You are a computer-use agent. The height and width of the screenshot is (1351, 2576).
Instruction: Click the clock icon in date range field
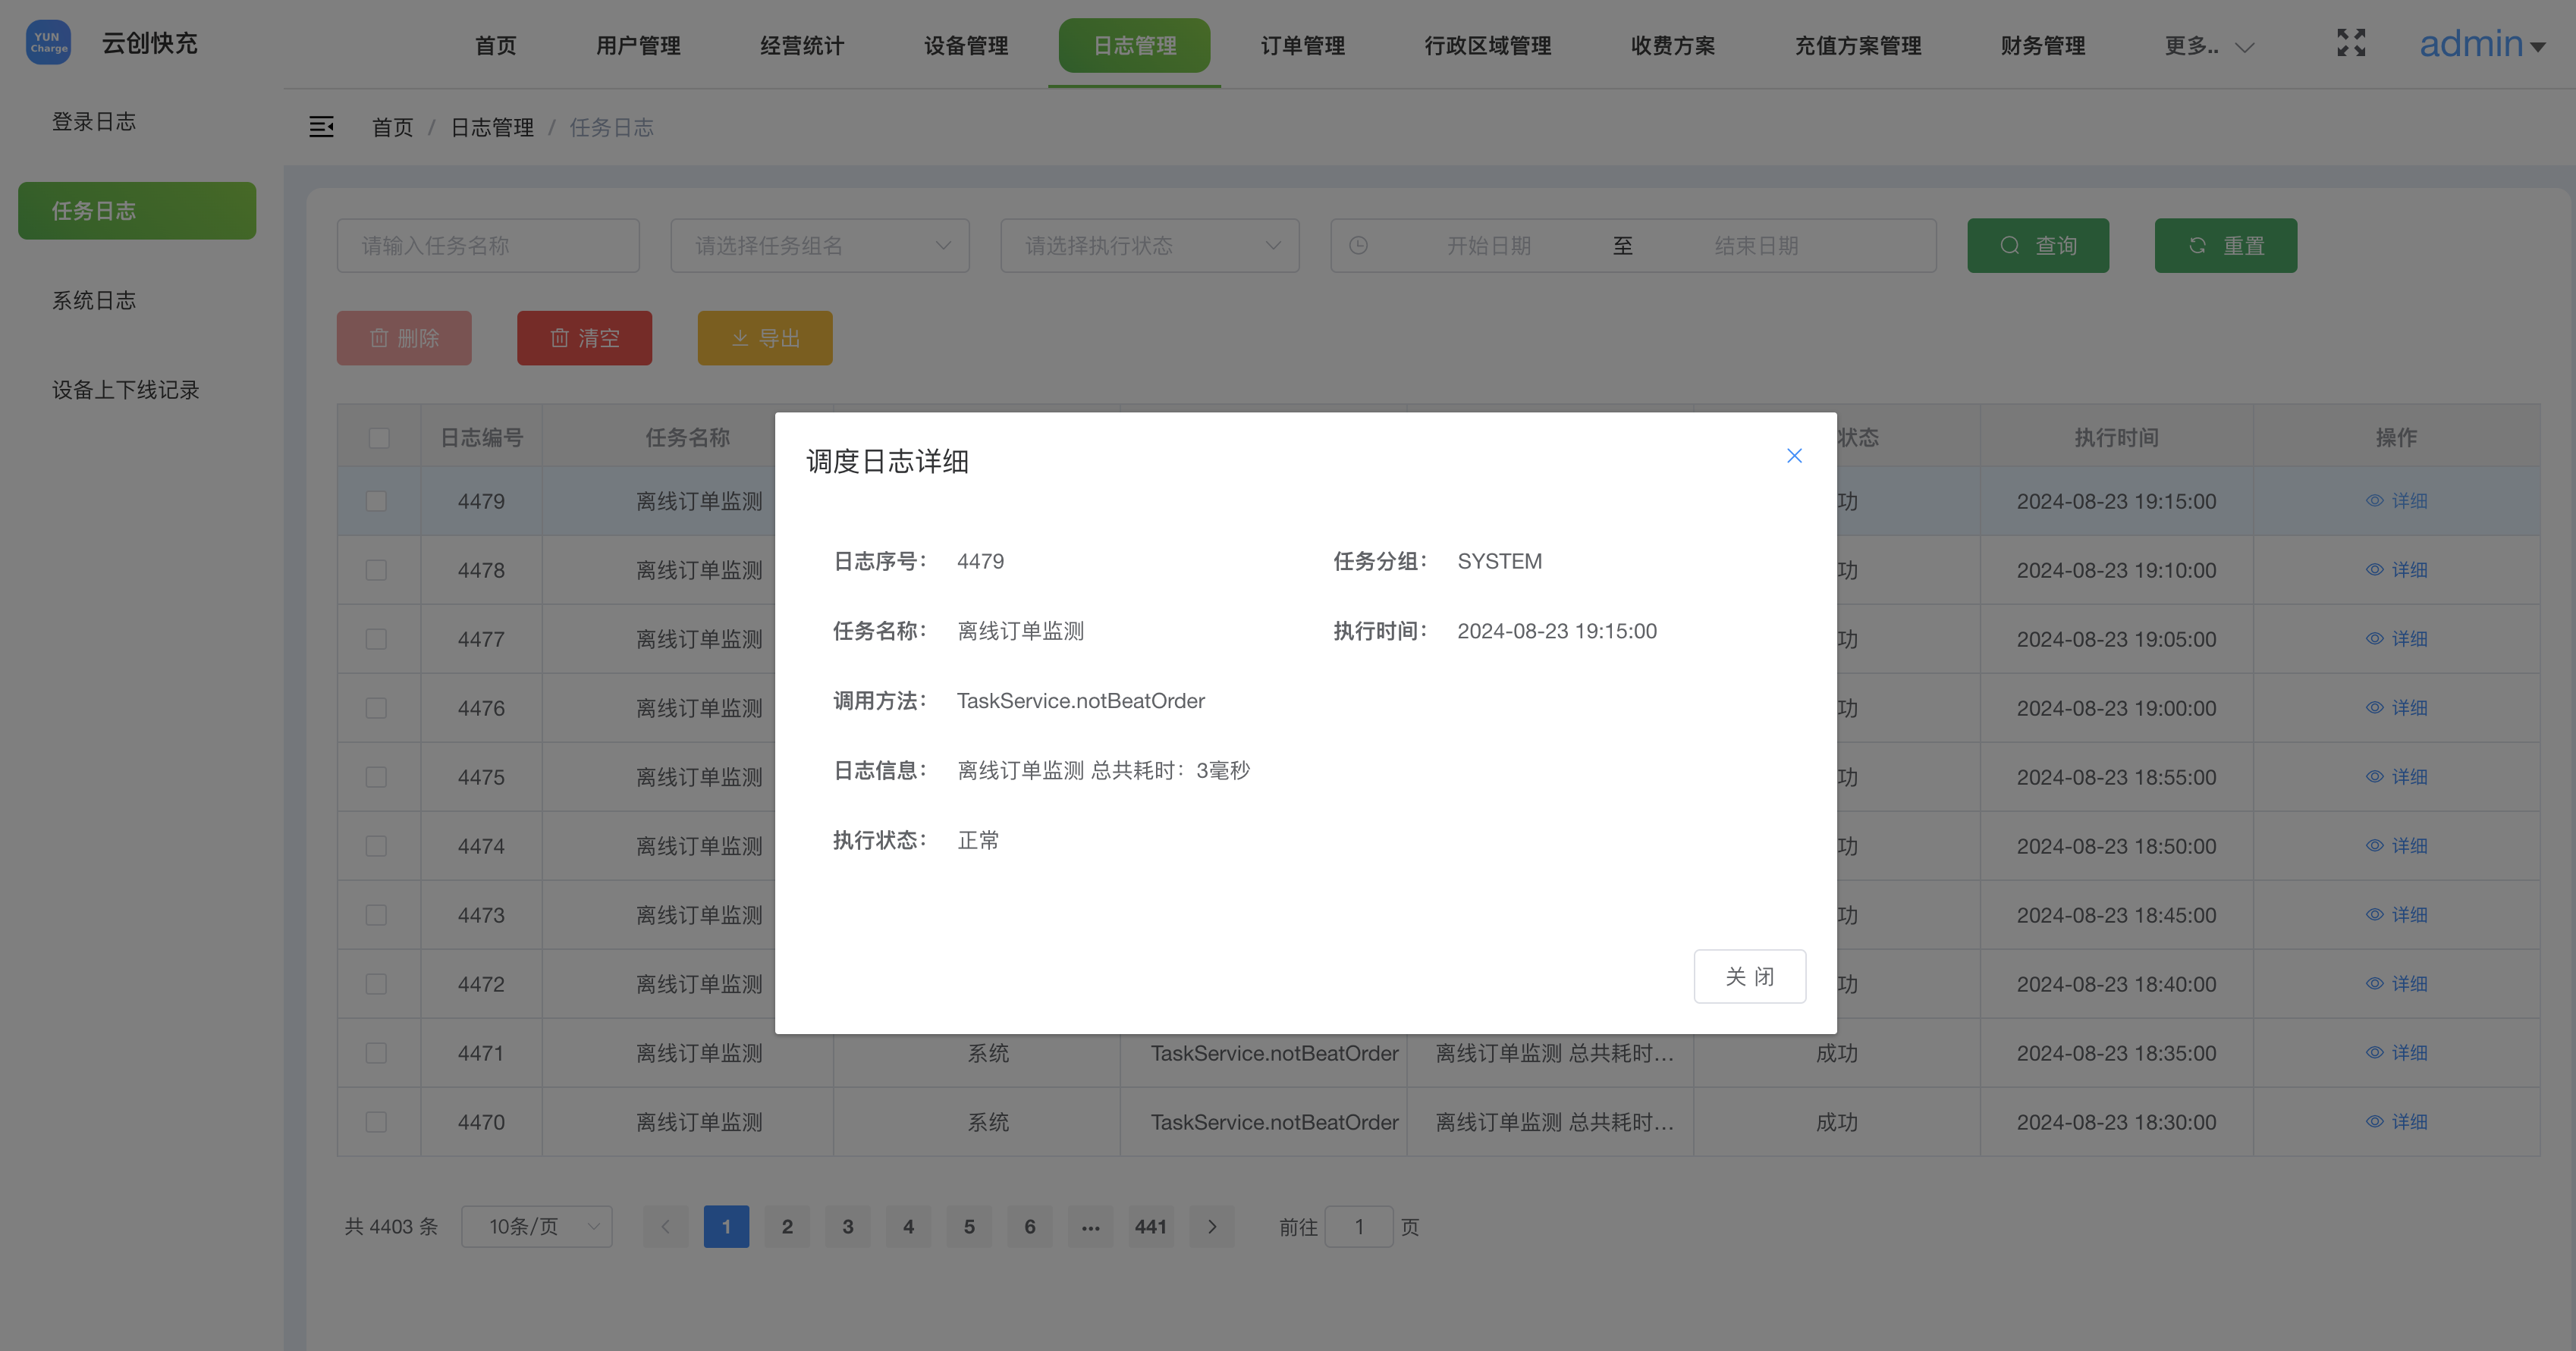(x=1358, y=246)
